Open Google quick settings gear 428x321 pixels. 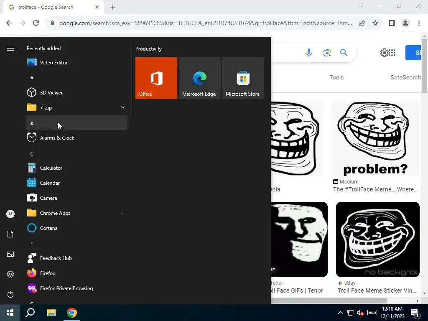click(384, 52)
